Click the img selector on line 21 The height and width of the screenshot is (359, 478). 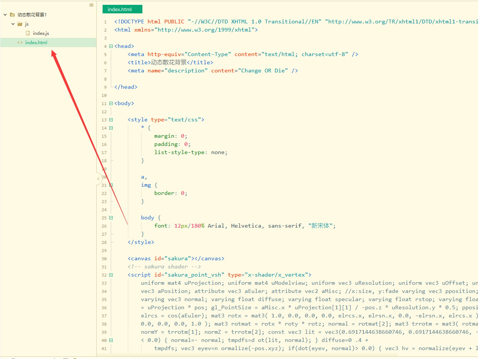146,185
